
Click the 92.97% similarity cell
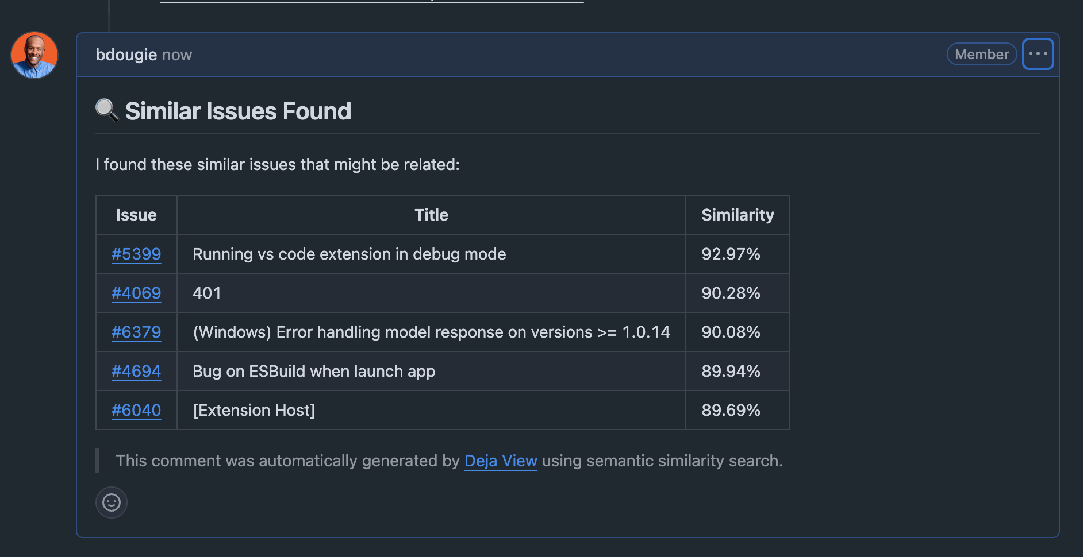click(731, 254)
